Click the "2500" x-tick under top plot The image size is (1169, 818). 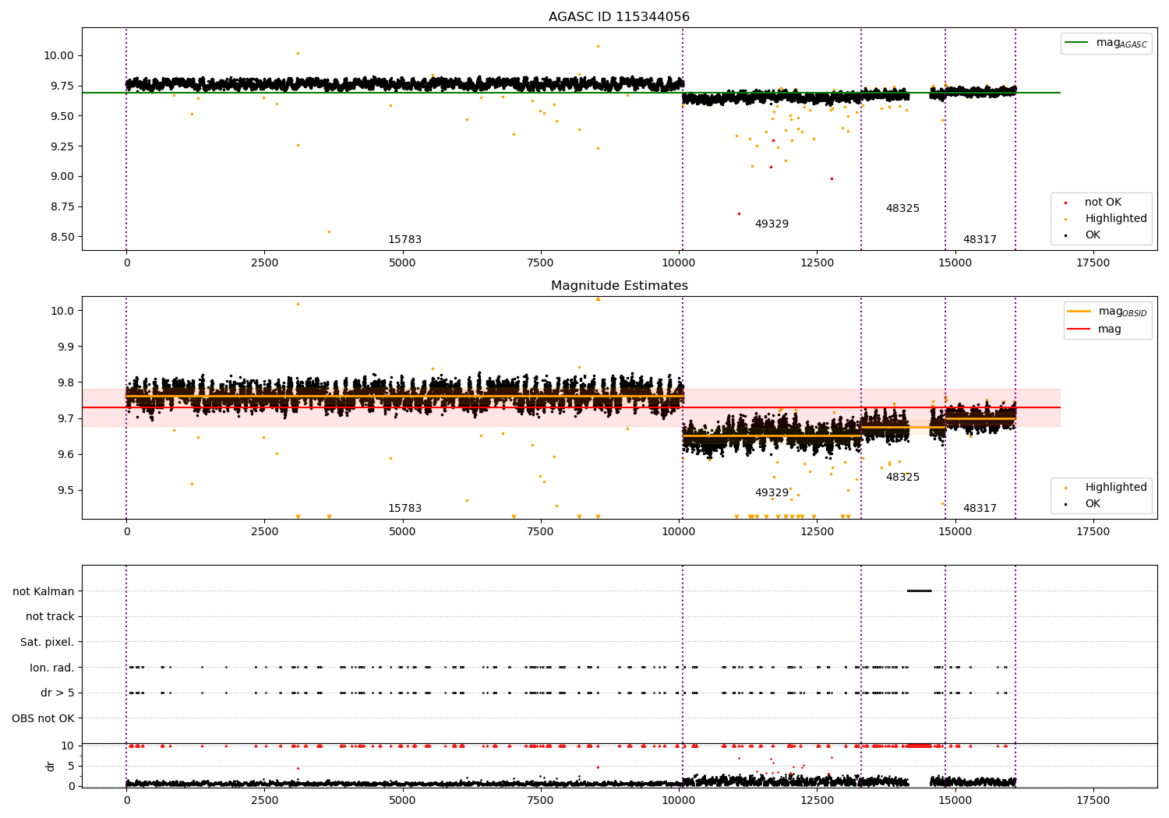[x=264, y=263]
